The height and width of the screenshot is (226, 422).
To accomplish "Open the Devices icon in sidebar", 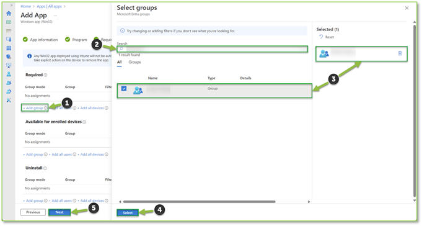I will coord(9,39).
